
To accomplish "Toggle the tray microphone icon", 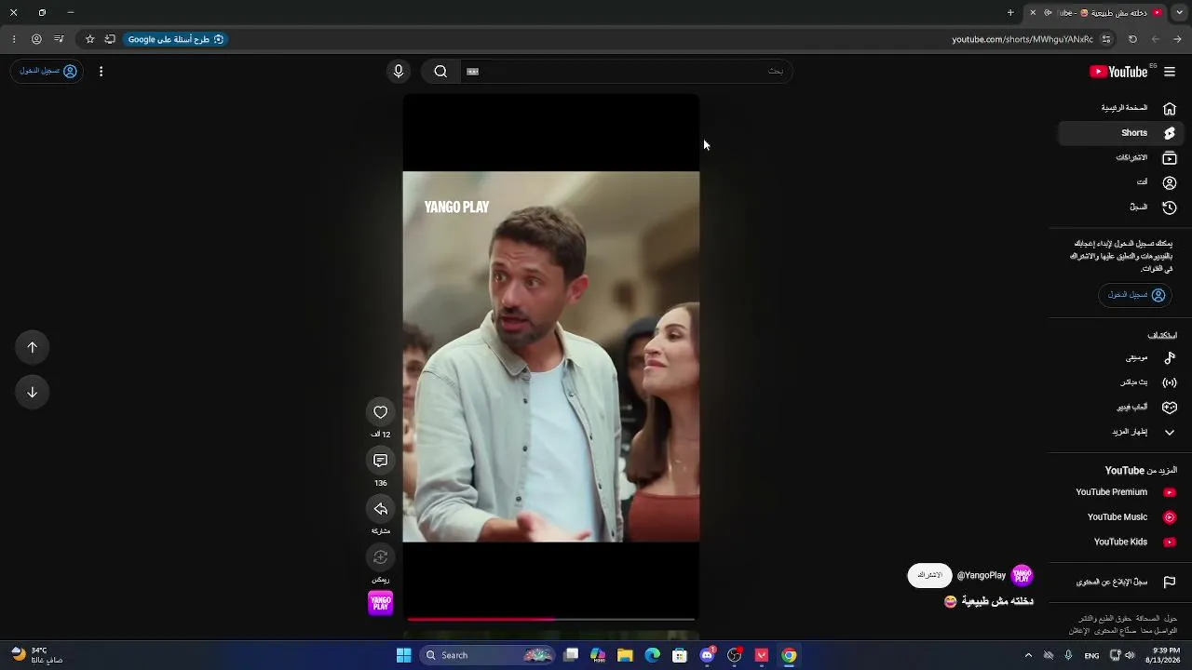I will pyautogui.click(x=1068, y=655).
